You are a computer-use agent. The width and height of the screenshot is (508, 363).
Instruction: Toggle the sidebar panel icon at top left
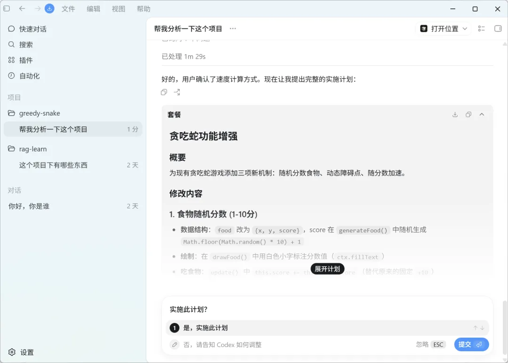(7, 9)
